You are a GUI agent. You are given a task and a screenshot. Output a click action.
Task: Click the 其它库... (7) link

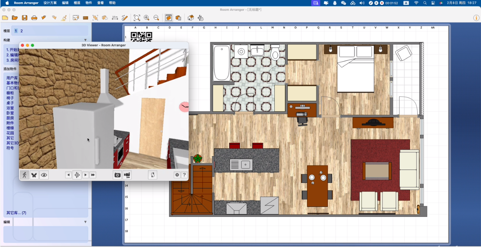coord(16,212)
